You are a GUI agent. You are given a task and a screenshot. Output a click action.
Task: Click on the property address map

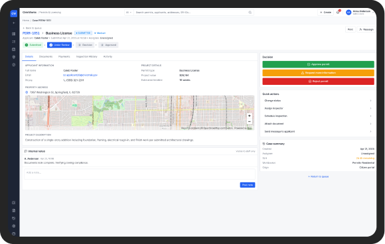click(x=139, y=113)
